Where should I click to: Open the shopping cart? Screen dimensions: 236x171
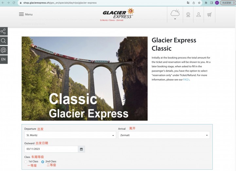(209, 15)
